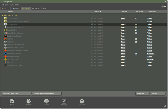The image size is (168, 109).
Task: Sort by the Developer column header
Action: tap(152, 11)
